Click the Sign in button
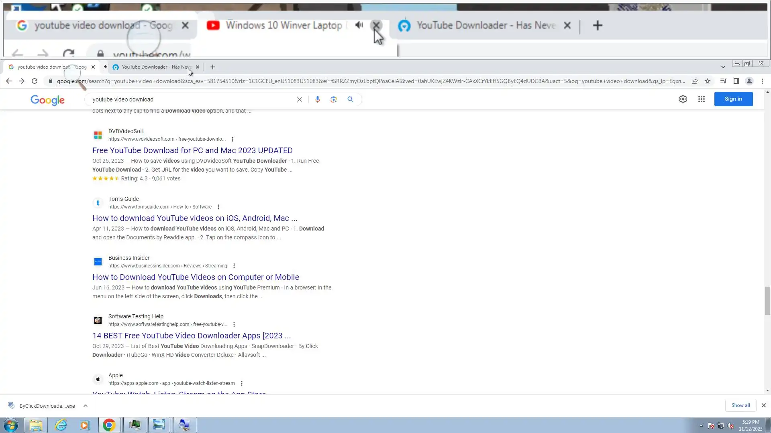 pyautogui.click(x=733, y=99)
